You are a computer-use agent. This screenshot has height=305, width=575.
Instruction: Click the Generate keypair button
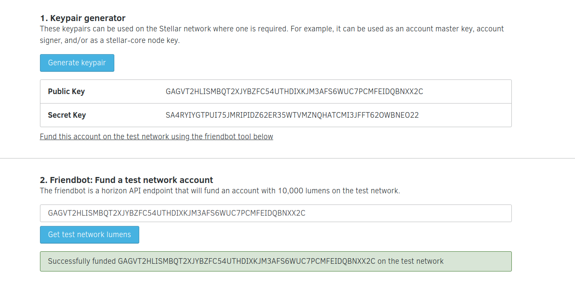point(77,63)
